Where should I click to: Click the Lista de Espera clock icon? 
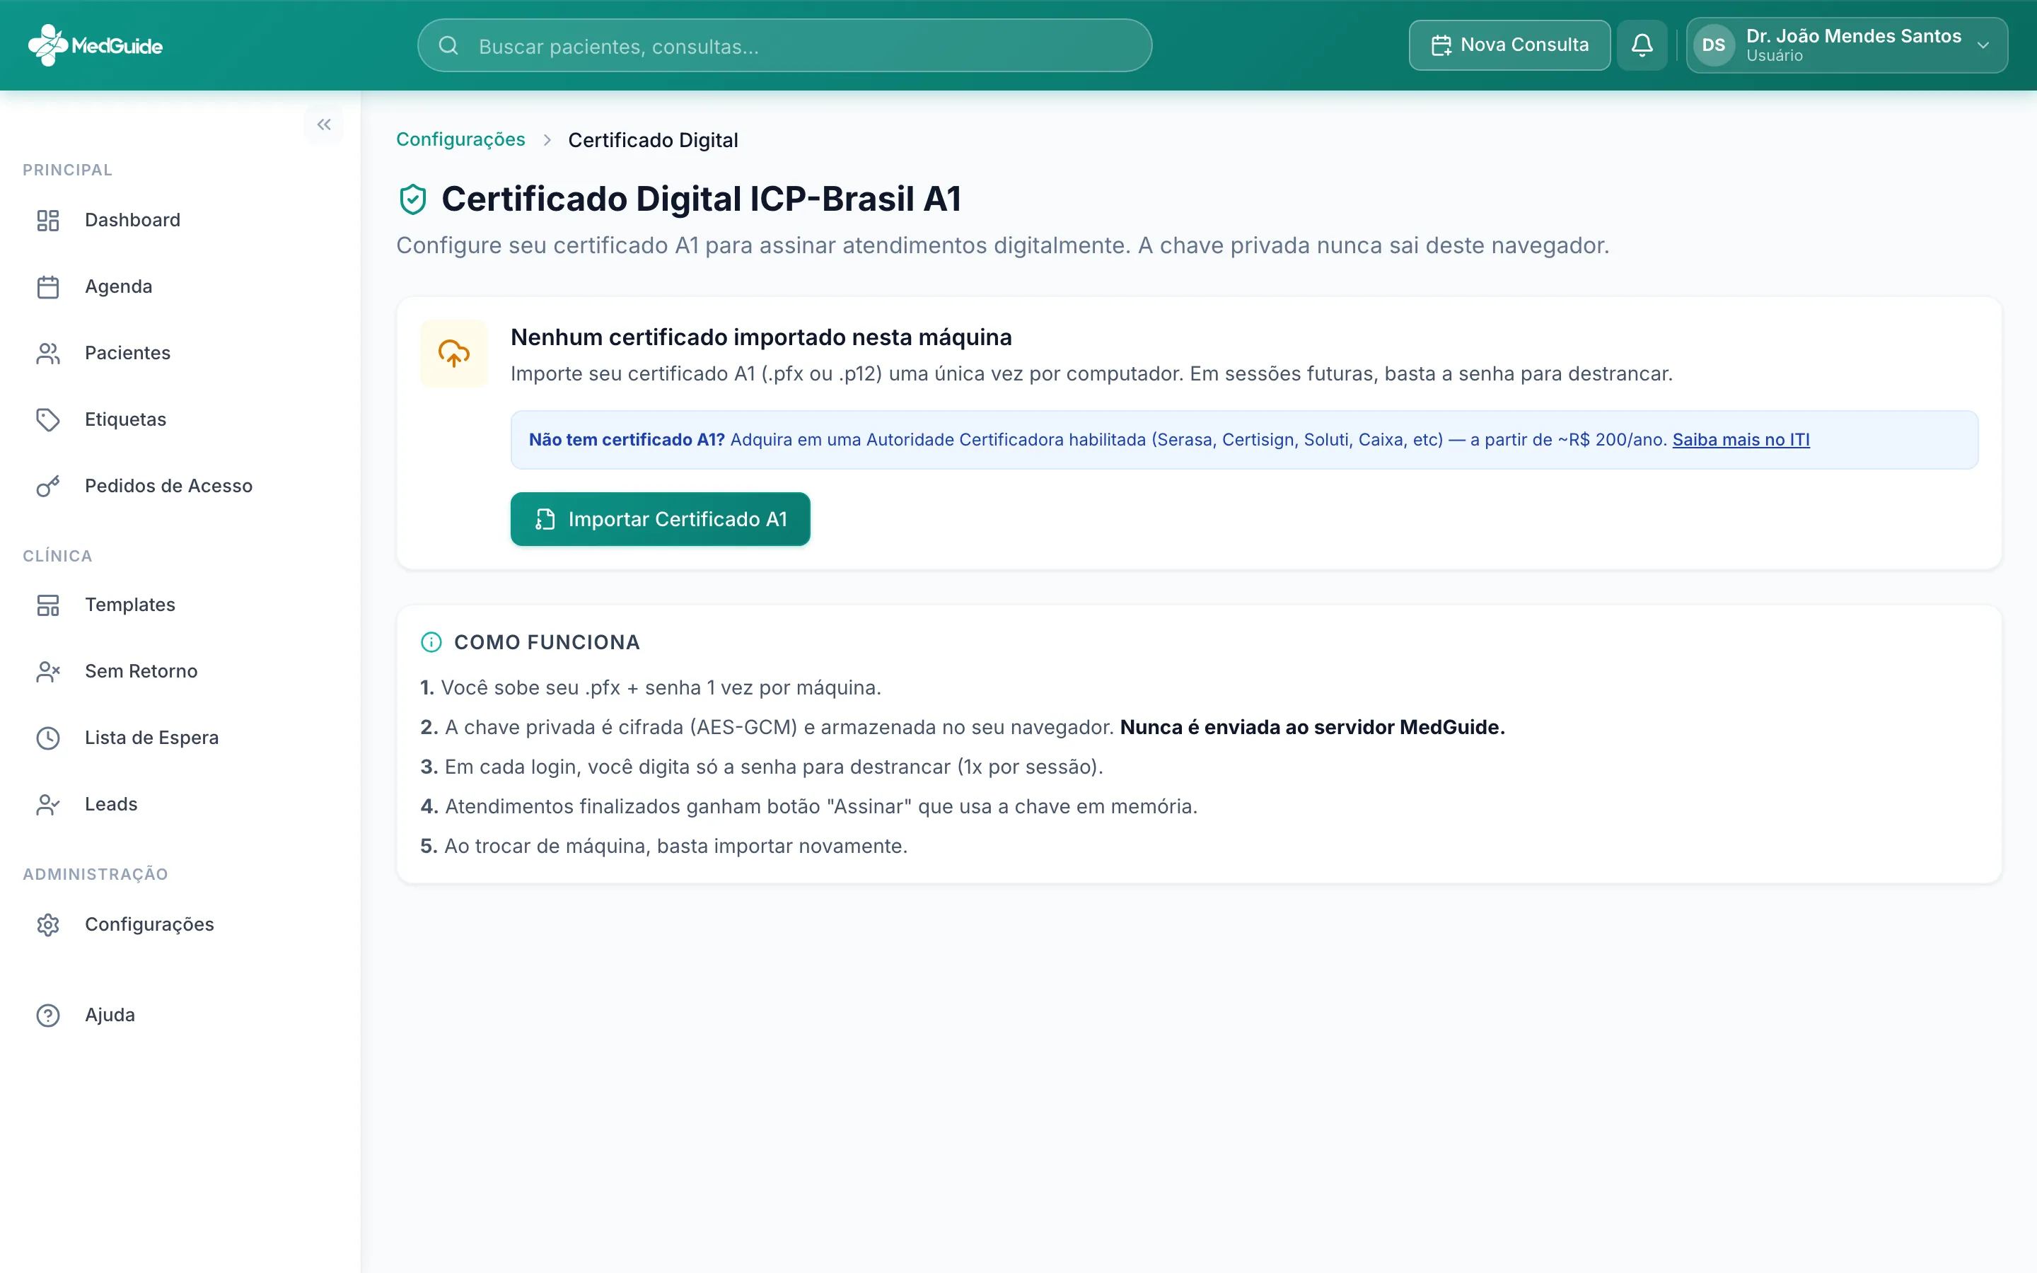pos(48,738)
